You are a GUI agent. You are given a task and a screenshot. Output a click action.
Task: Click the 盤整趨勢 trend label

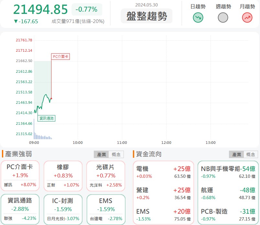pos(146,16)
